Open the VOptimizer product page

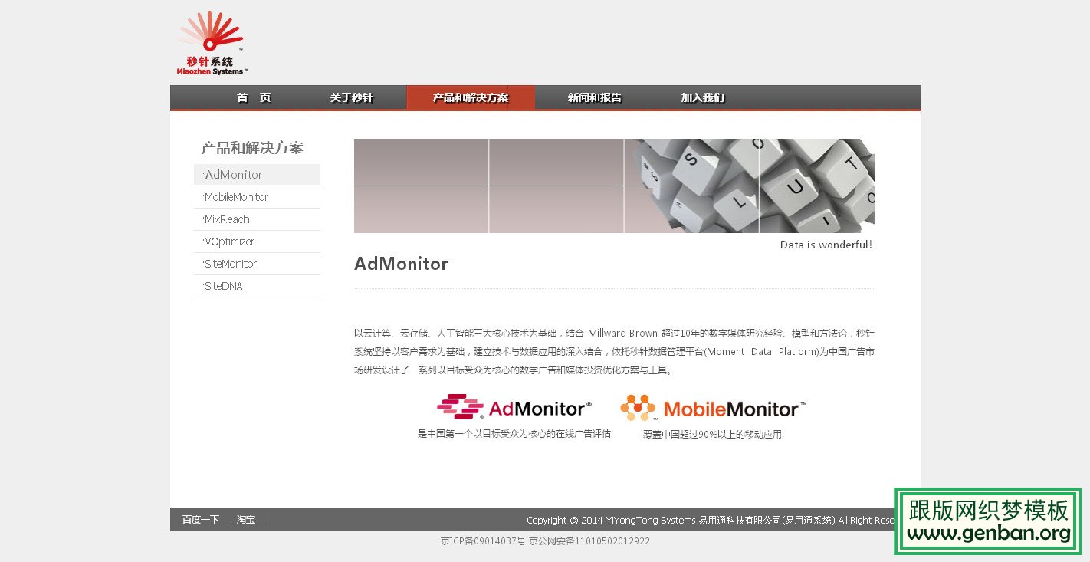pyautogui.click(x=228, y=242)
